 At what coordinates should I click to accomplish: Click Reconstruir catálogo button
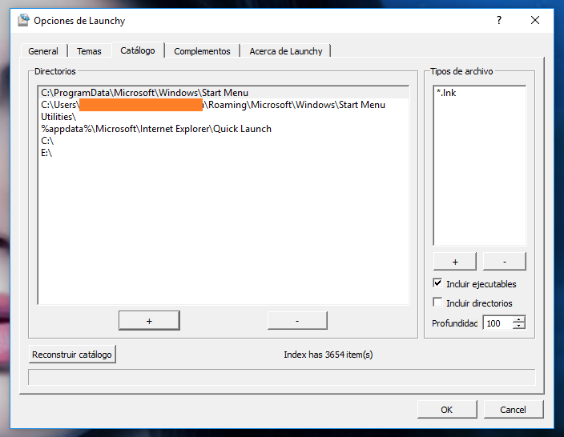[x=72, y=355]
